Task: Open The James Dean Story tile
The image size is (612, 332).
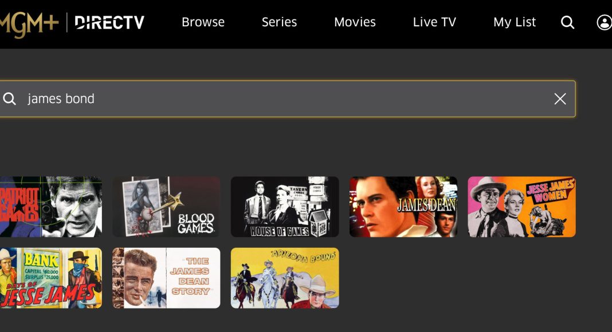Action: coord(166,278)
